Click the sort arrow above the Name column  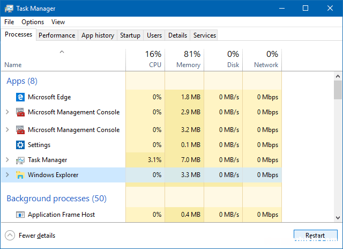tap(62, 52)
